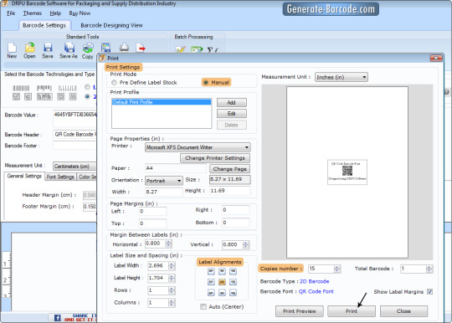Click the sigma formula batch processing icon

[213, 50]
